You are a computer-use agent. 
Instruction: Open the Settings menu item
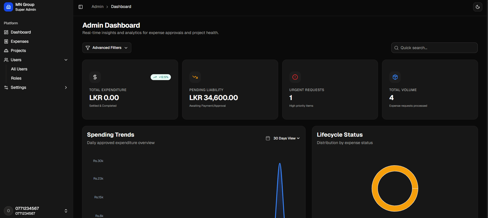[36, 88]
